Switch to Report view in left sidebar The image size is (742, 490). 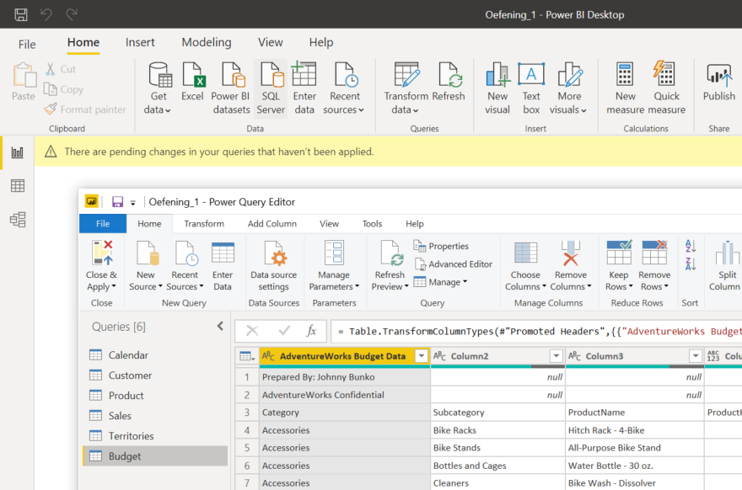18,152
